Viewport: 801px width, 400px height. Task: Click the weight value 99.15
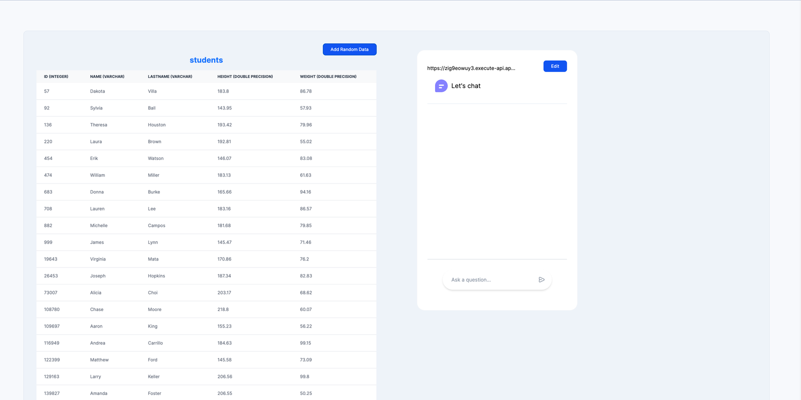[x=305, y=343]
